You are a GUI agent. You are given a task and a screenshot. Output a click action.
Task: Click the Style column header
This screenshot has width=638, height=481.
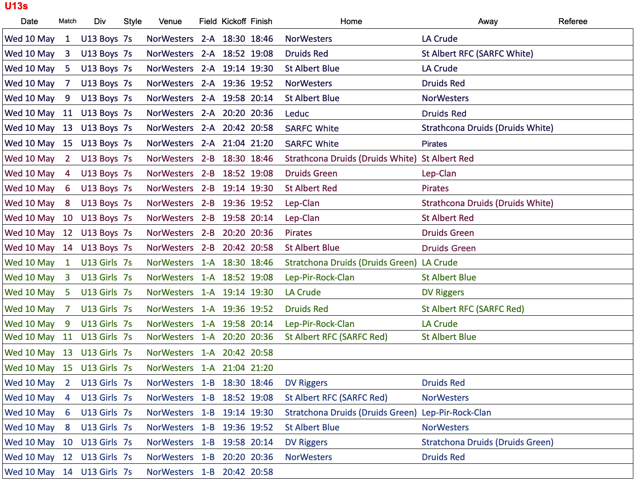[133, 21]
